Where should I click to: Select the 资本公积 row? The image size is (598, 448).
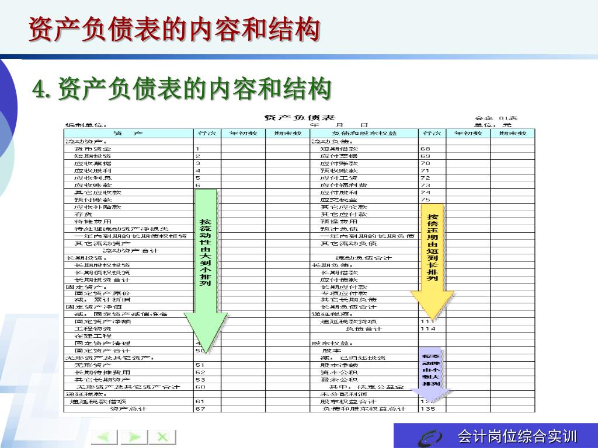[339, 372]
